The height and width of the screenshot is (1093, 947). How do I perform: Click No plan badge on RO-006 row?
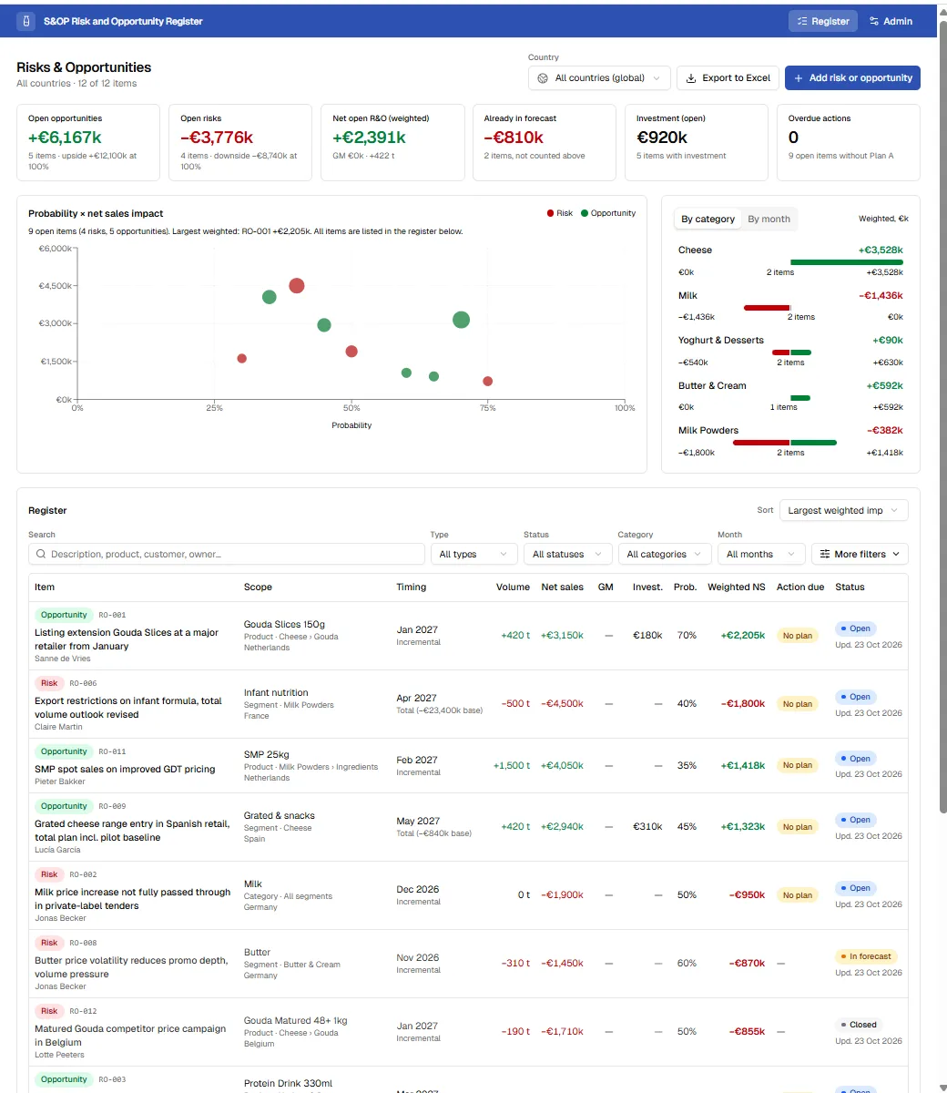click(798, 704)
